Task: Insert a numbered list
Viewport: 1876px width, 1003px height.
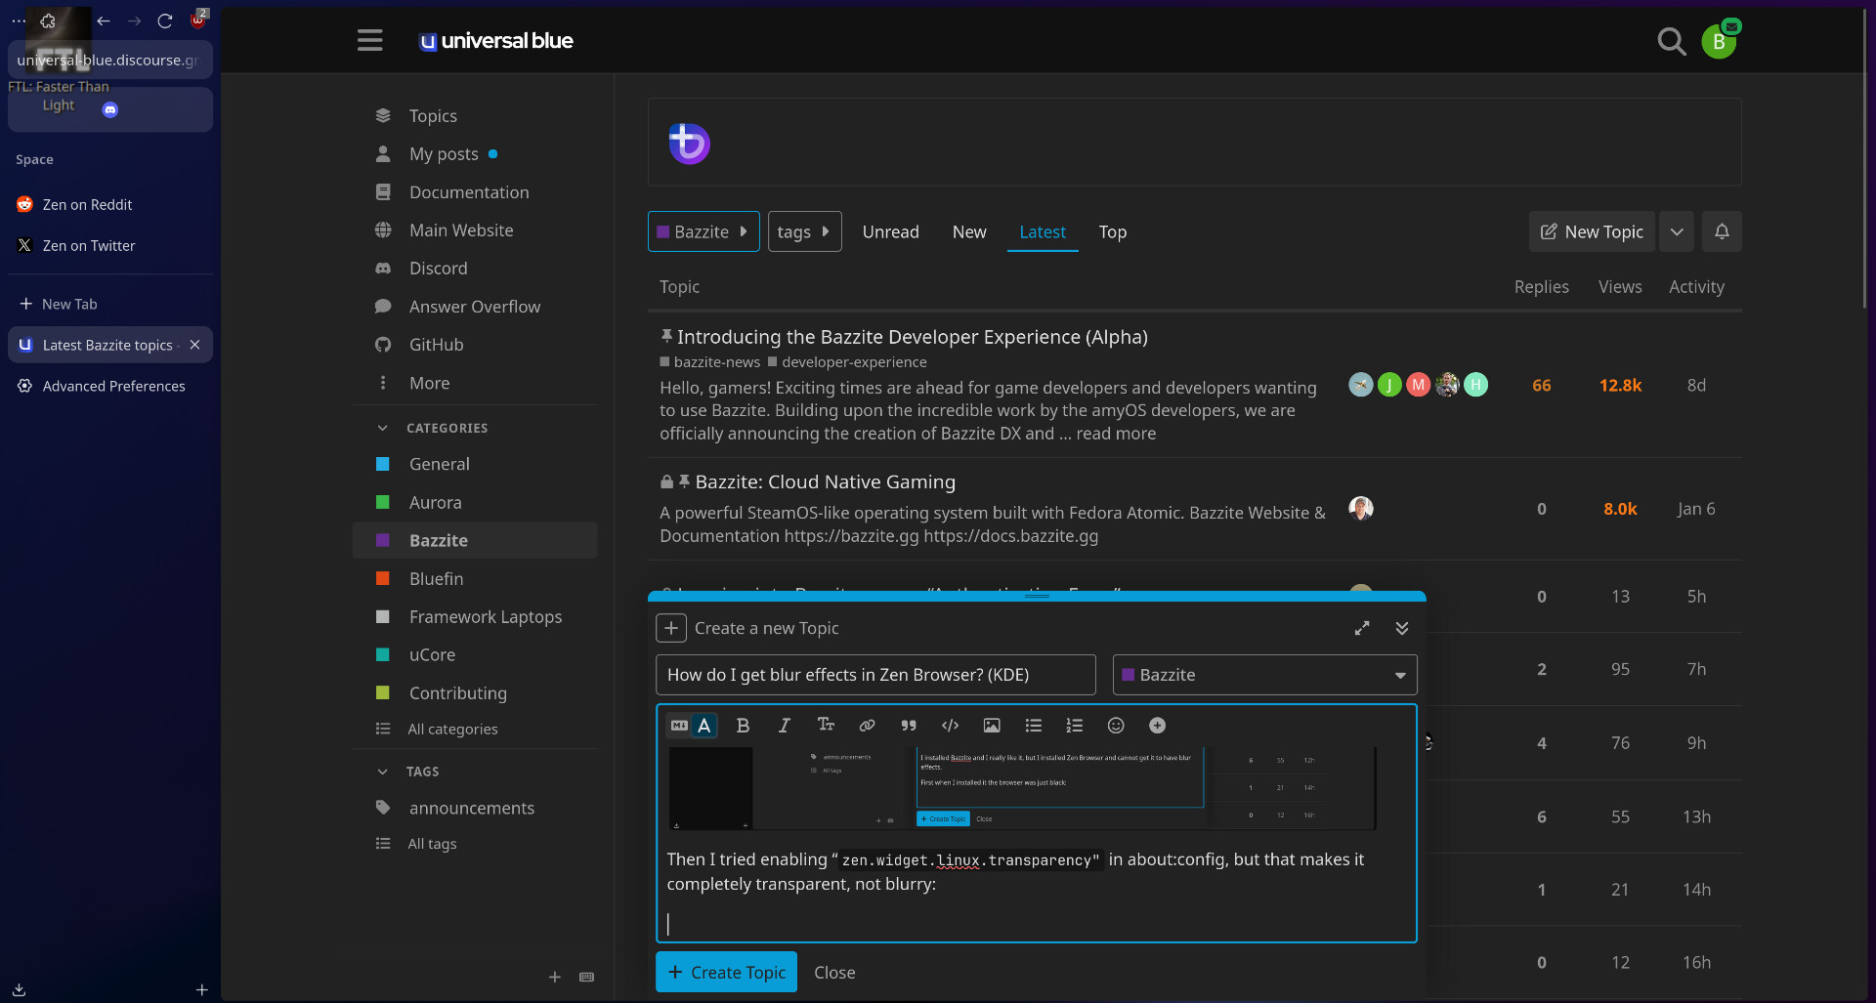Action: (1075, 726)
